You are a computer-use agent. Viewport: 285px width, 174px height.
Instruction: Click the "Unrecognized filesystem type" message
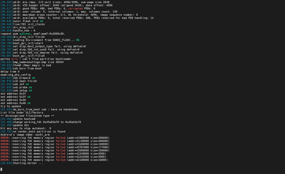coord(27,115)
